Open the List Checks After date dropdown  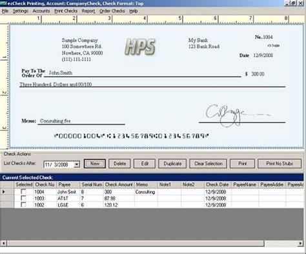77,164
